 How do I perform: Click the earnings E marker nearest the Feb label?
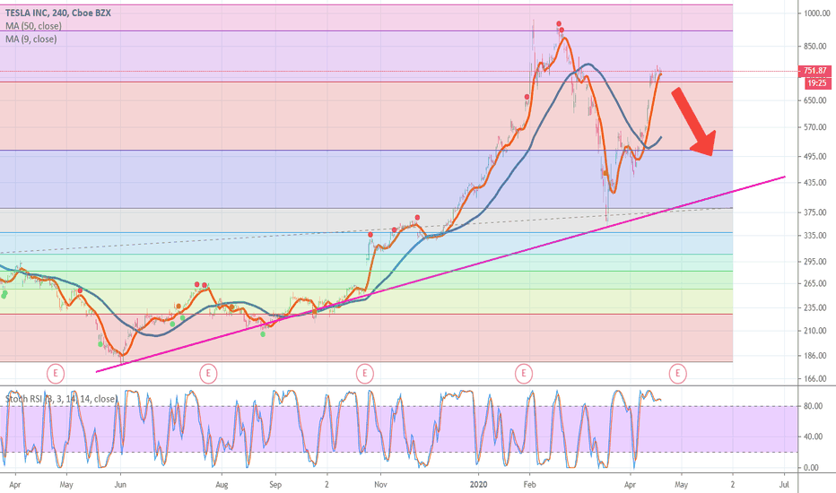tap(524, 374)
